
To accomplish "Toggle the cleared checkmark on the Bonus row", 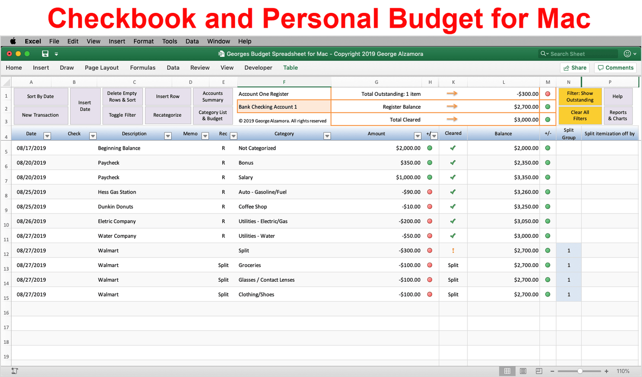I will pyautogui.click(x=453, y=163).
